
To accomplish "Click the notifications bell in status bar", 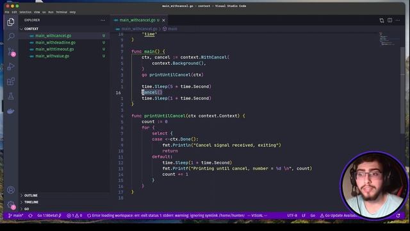I will tap(398, 216).
